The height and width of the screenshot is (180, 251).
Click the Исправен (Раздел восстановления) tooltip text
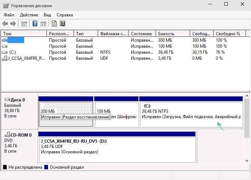coord(76,117)
